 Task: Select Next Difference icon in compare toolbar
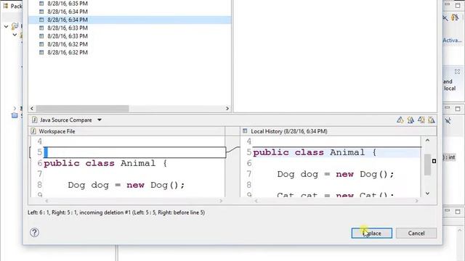[x=400, y=120]
